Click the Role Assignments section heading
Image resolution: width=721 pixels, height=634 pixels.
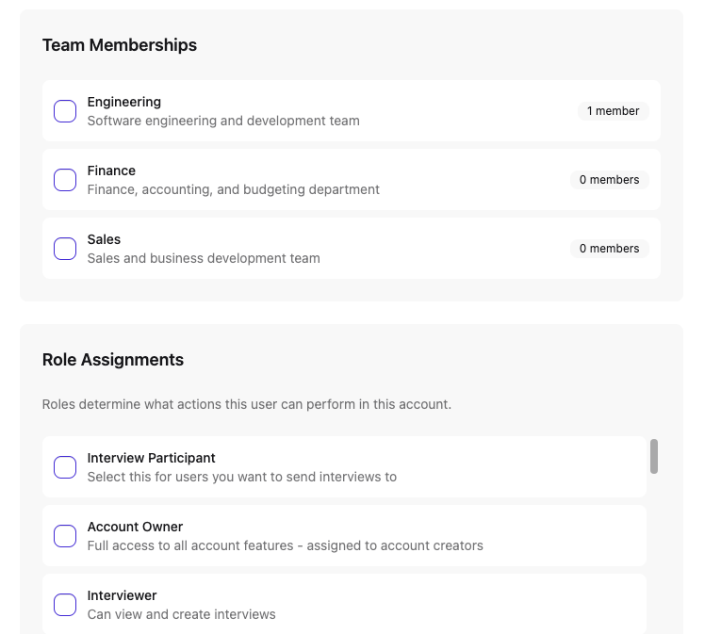coord(113,360)
